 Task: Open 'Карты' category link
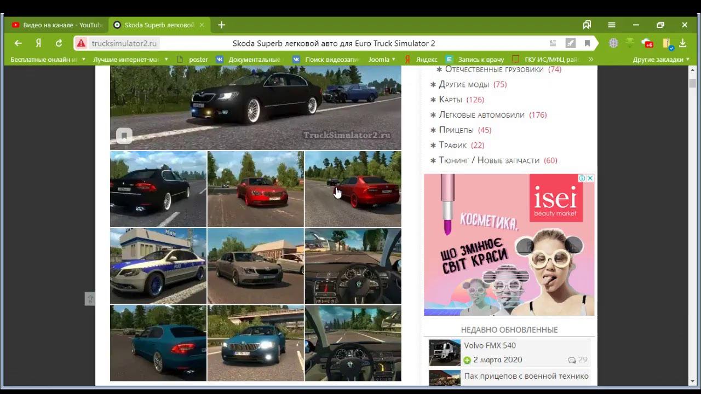tap(450, 100)
